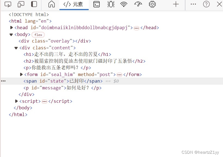The width and height of the screenshot is (223, 157).
Task: Open the row actions dots beside span state
Action: [x=3, y=81]
